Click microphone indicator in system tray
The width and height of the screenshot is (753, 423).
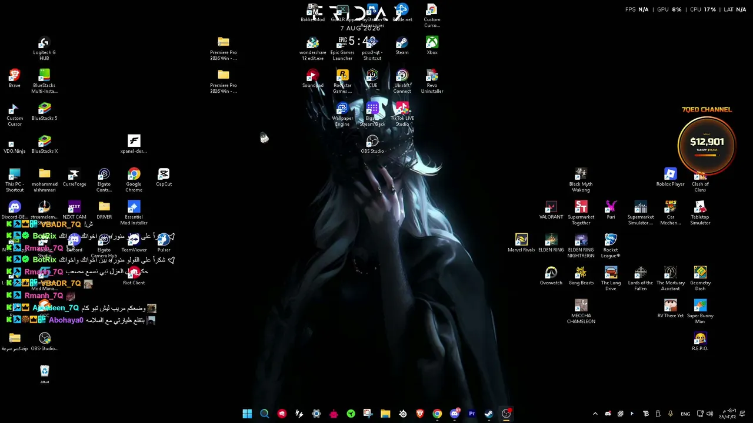pyautogui.click(x=670, y=414)
